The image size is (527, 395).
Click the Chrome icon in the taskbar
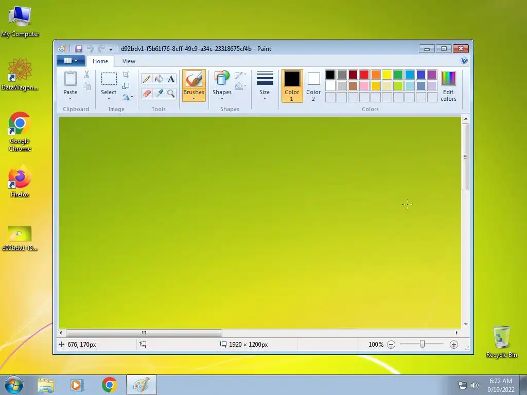(109, 385)
